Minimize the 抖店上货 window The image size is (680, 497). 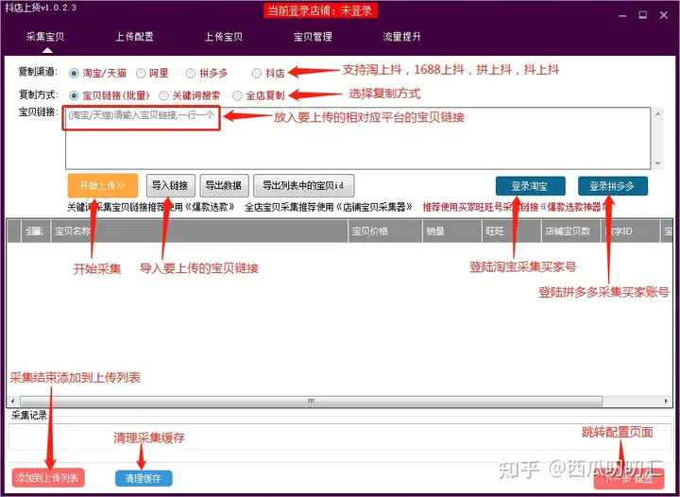point(622,16)
